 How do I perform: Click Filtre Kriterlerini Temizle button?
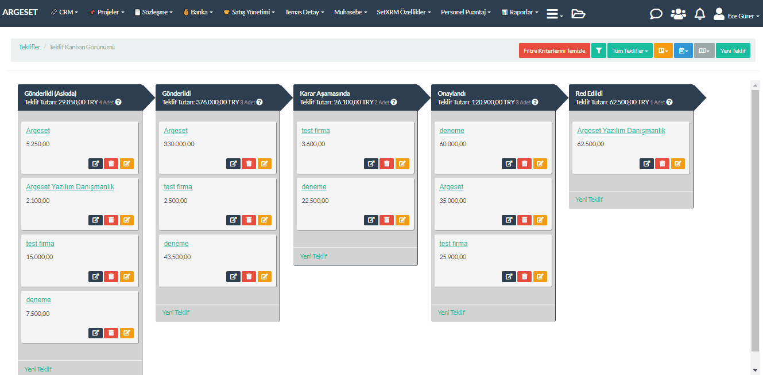[x=554, y=50]
